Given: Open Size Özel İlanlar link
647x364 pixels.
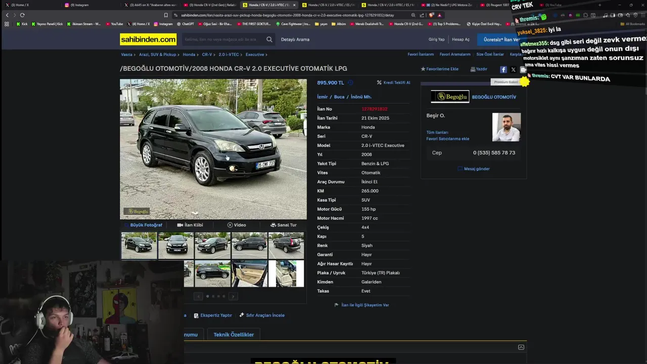Looking at the screenshot, I should (490, 55).
